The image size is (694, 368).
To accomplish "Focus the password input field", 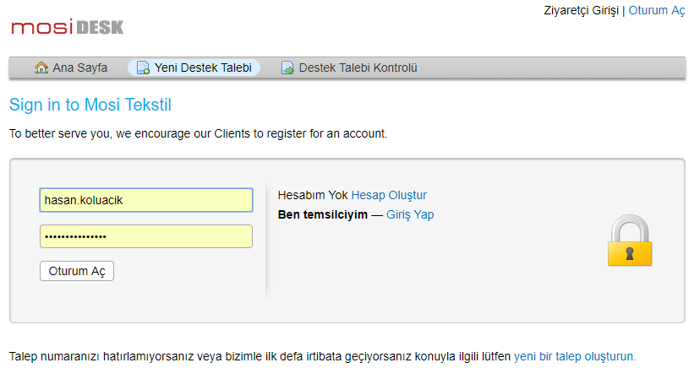I will tap(146, 236).
